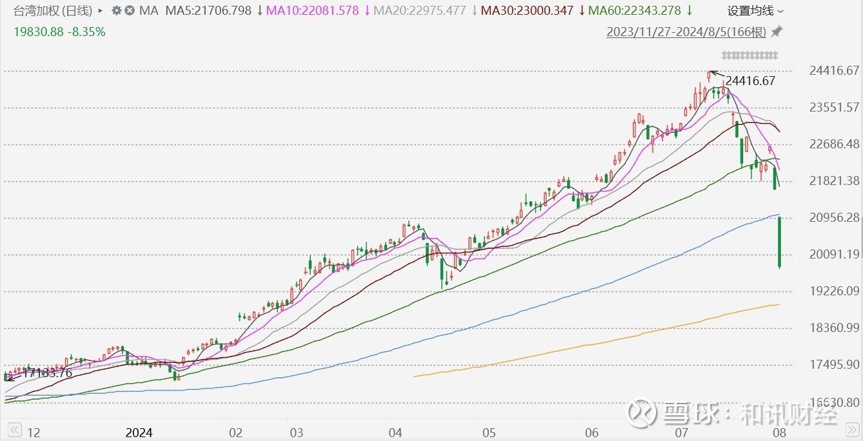
Task: Click the double-left-arrow icon on the time axis
Action: coord(14,431)
